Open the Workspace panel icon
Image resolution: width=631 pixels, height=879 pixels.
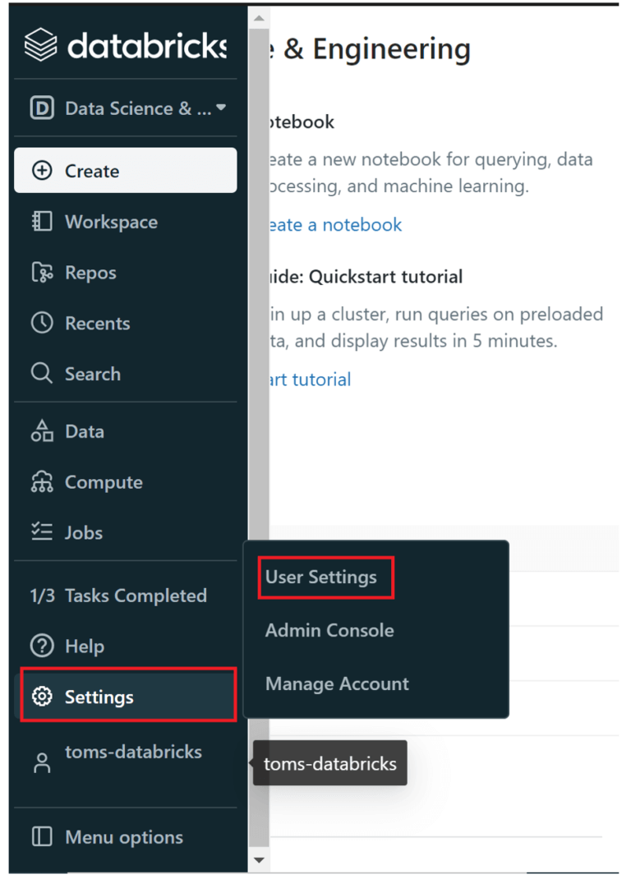(40, 222)
